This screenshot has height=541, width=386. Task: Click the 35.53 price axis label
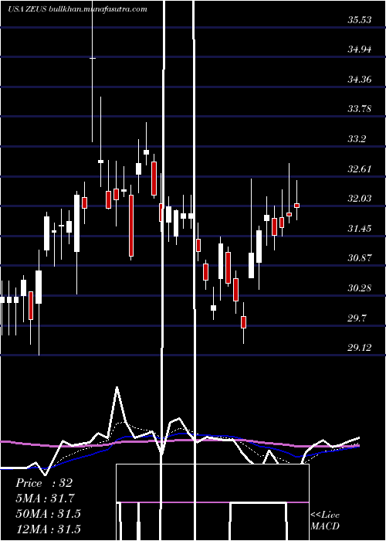[360, 19]
